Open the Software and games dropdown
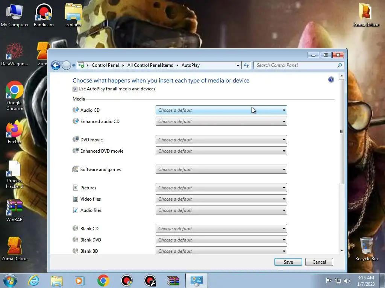Screen dimensions: 385x288 [x=221, y=169]
